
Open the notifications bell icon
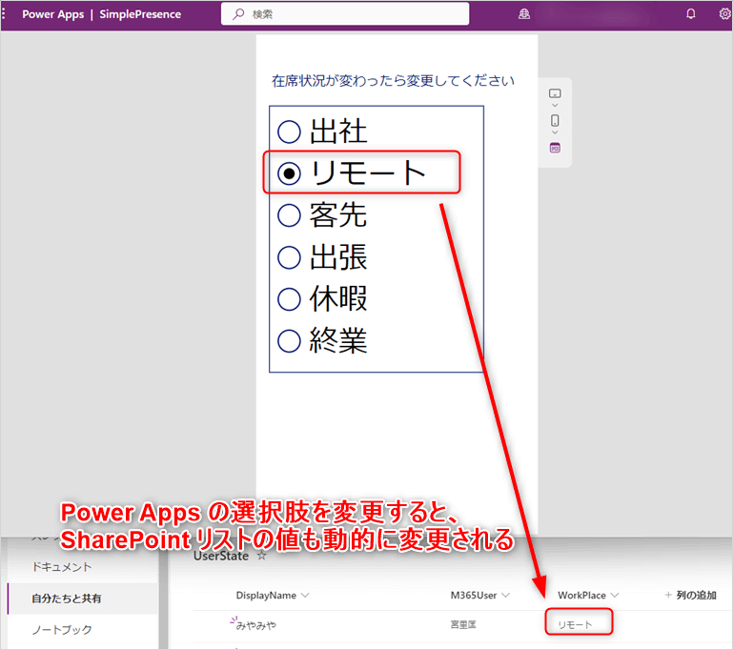pos(690,14)
